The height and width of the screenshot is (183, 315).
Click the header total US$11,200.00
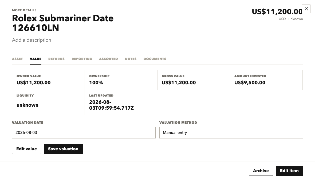pyautogui.click(x=277, y=12)
